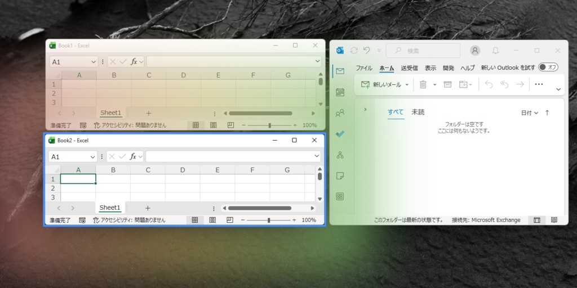
Task: Open the Outlook account profile icon
Action: (476, 50)
